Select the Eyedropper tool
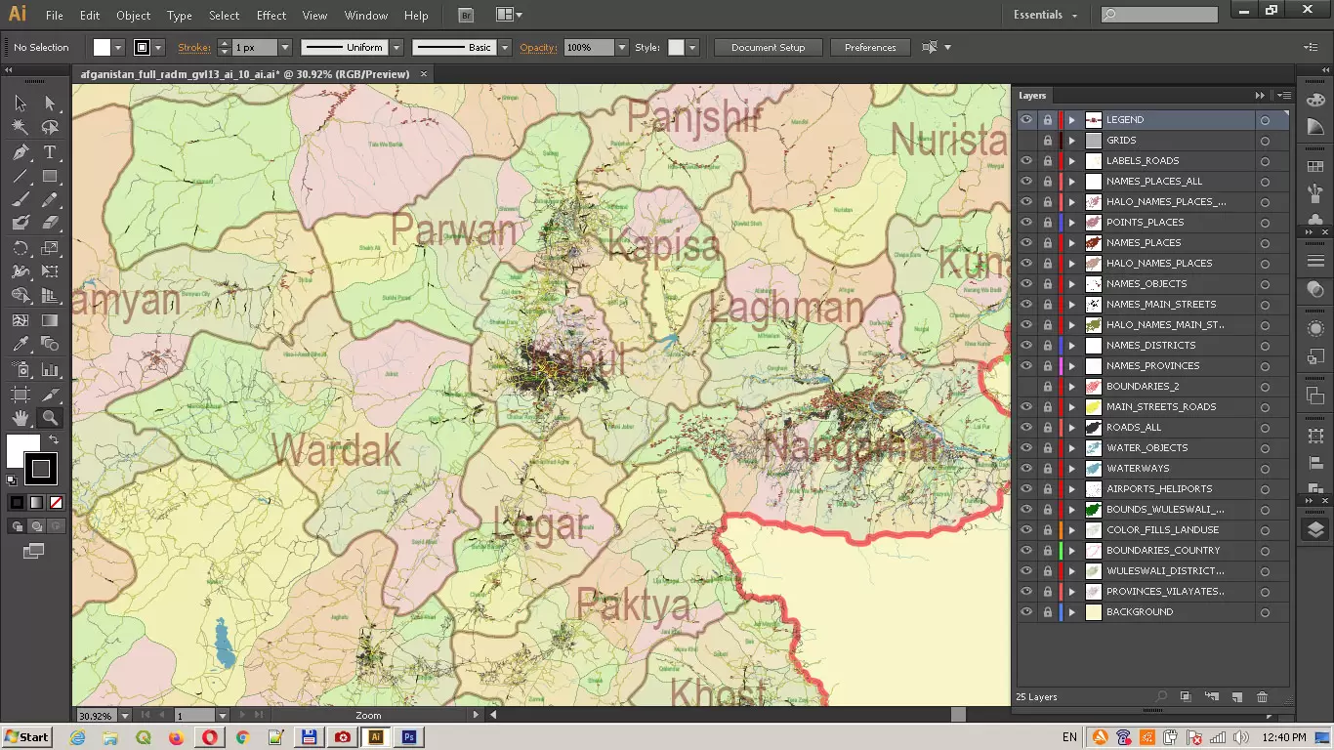The height and width of the screenshot is (750, 1334). click(21, 344)
